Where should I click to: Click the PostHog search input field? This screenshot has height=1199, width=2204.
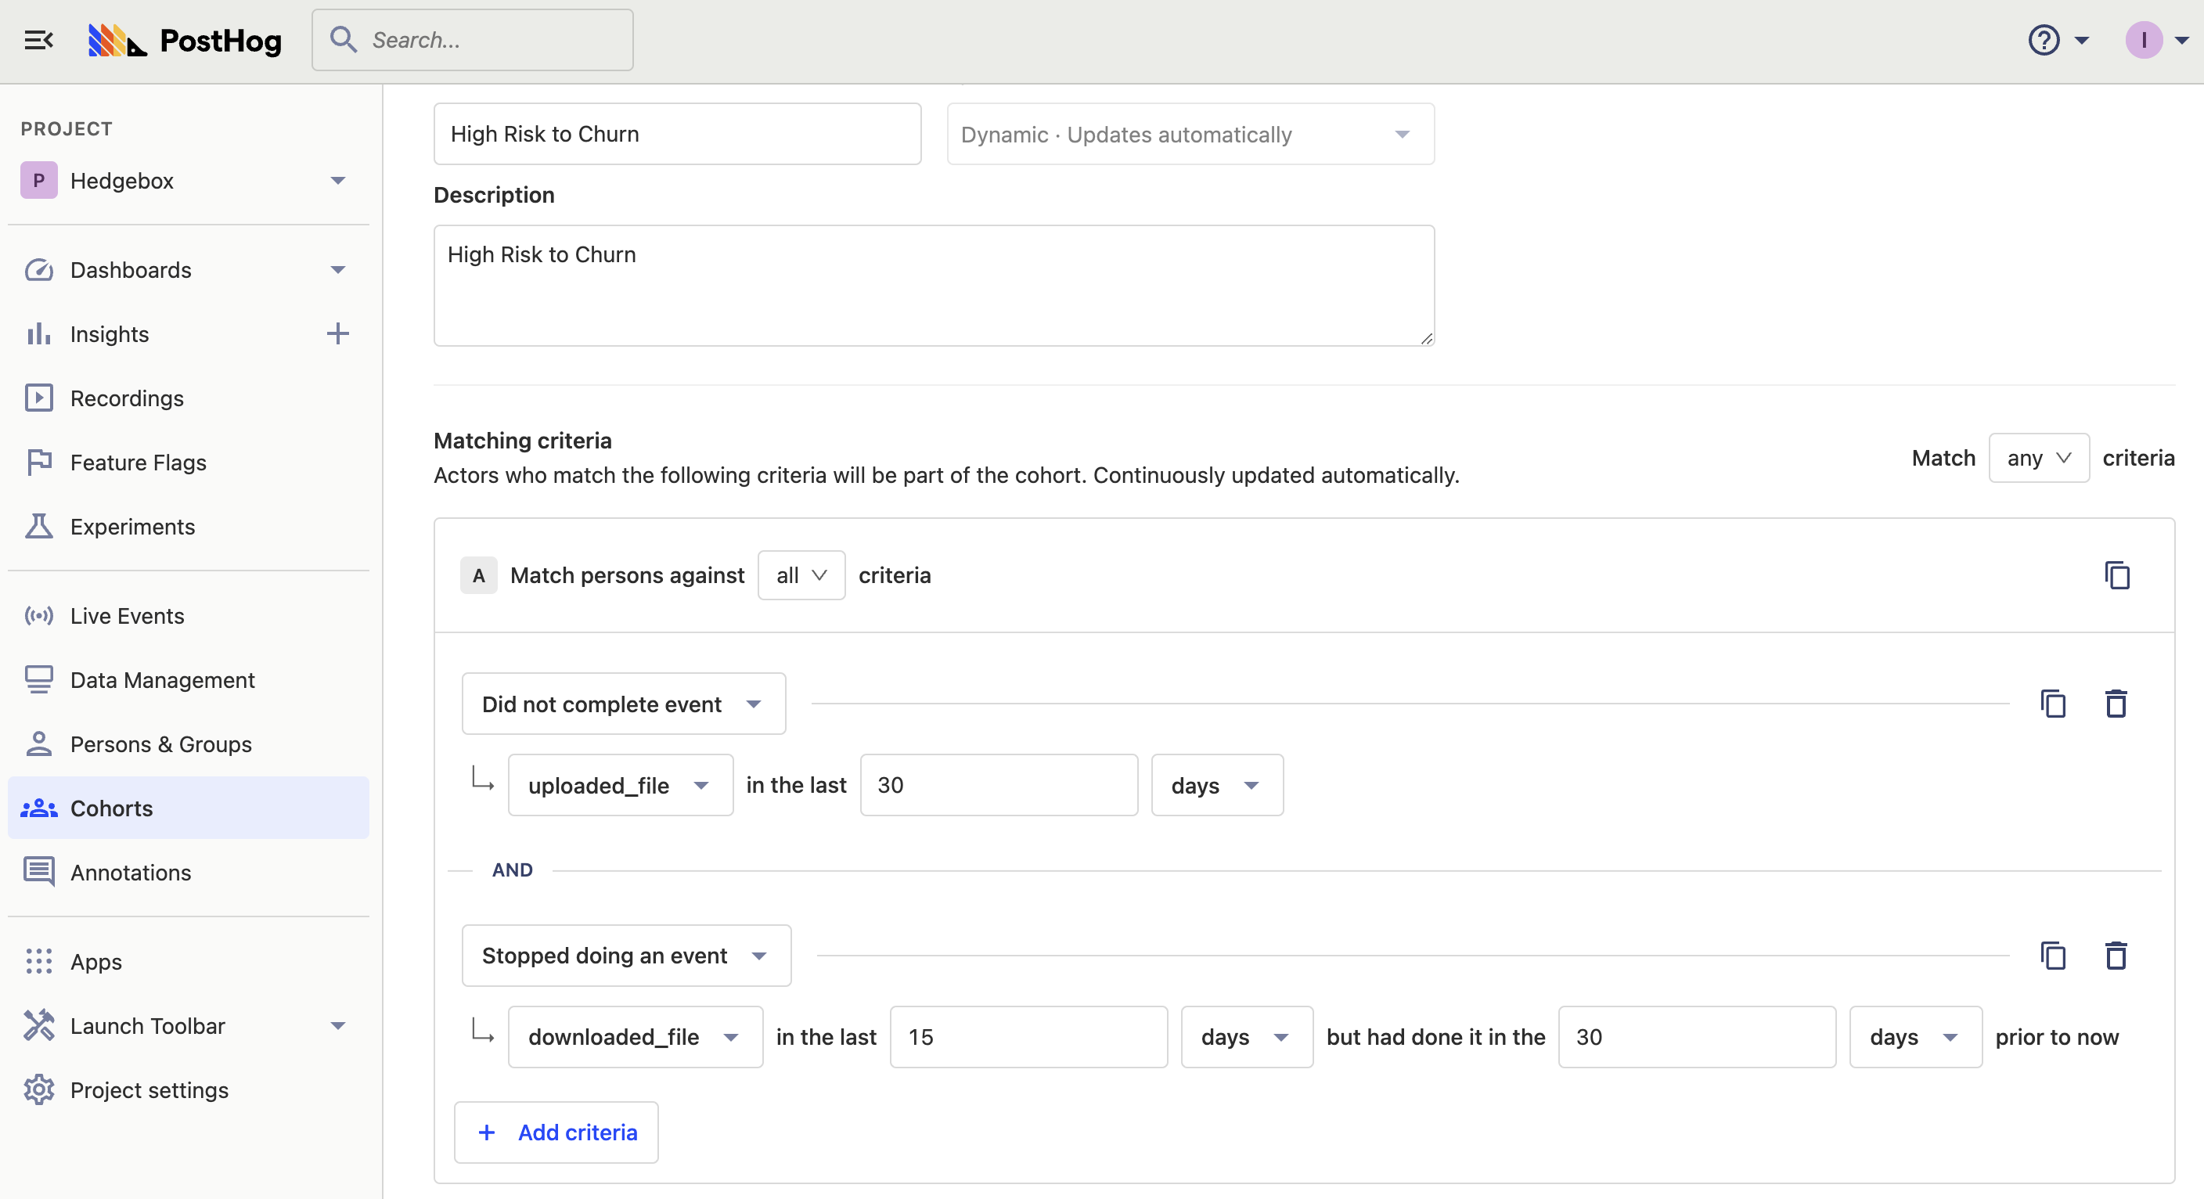point(473,40)
